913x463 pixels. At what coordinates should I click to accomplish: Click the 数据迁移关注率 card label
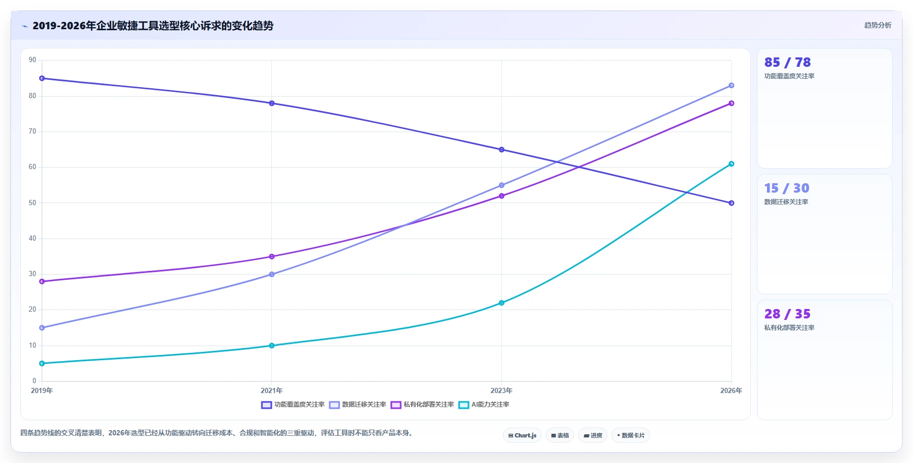click(786, 202)
